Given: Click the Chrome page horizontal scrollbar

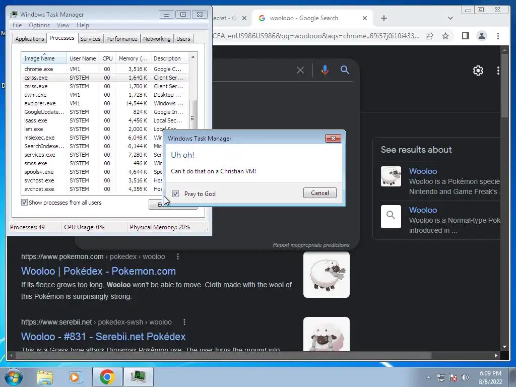Looking at the screenshot, I should pos(222,355).
